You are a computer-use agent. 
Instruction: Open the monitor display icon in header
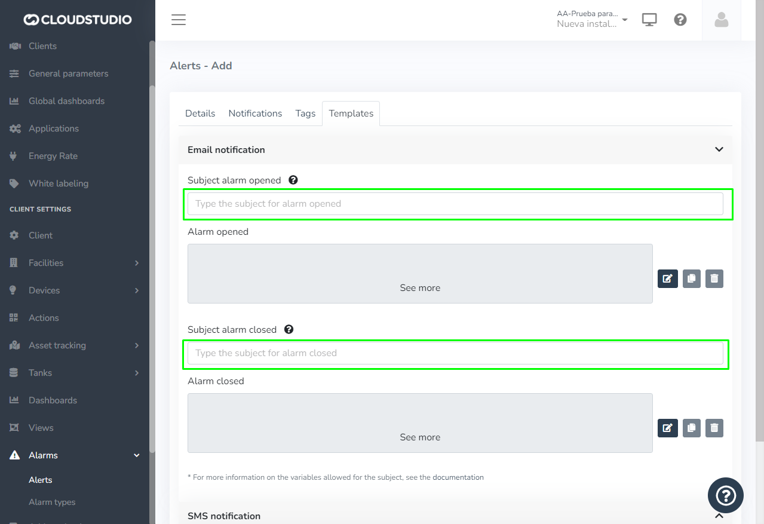[x=649, y=20]
